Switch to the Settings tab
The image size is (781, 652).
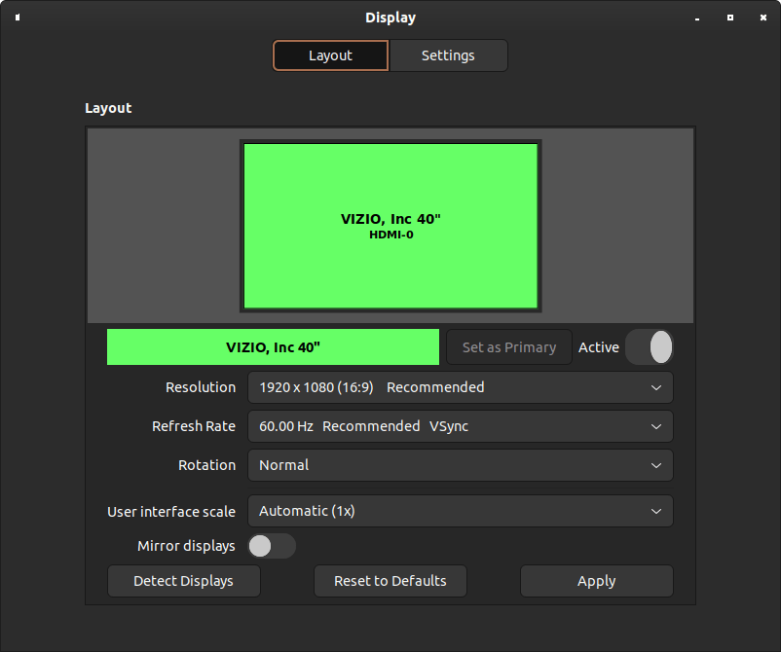tap(448, 55)
